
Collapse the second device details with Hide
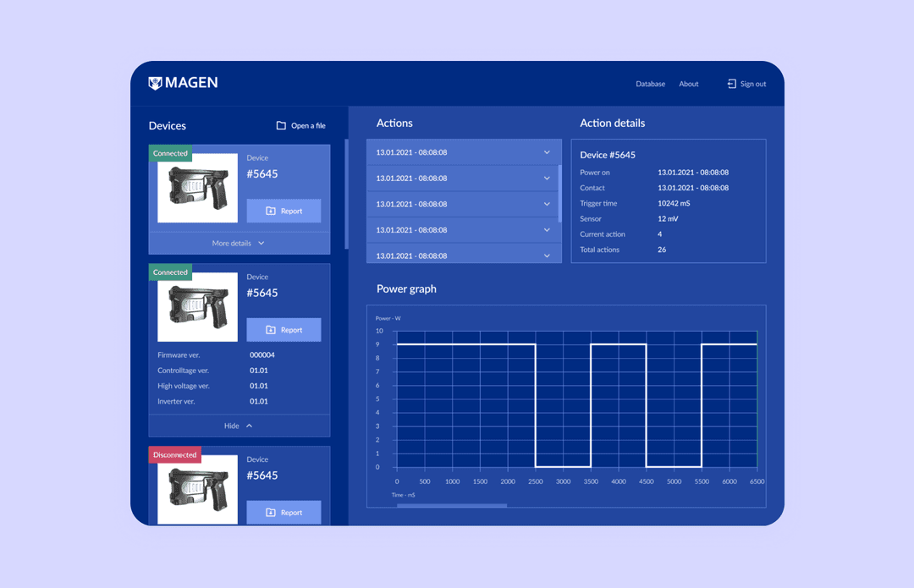coord(239,426)
